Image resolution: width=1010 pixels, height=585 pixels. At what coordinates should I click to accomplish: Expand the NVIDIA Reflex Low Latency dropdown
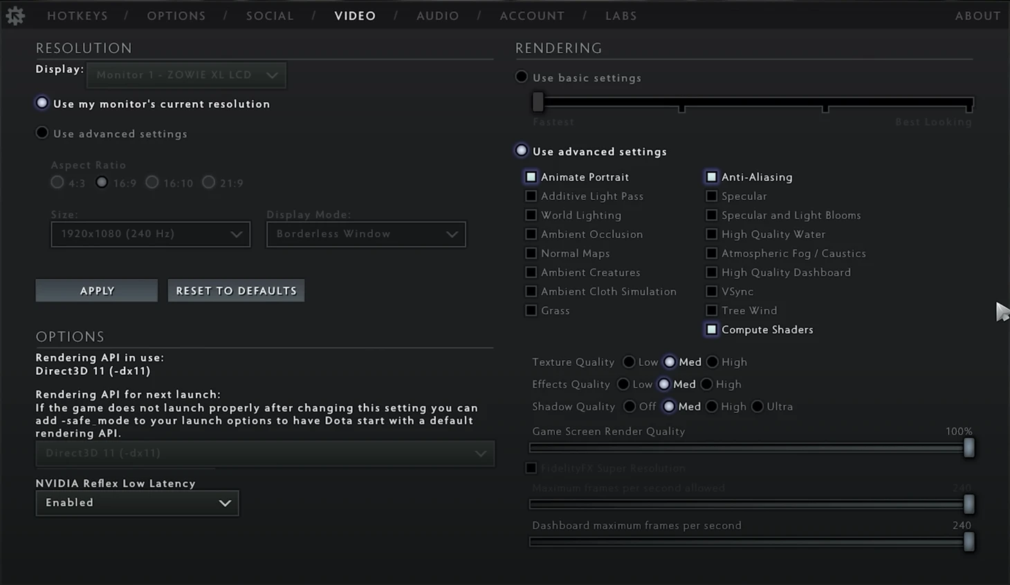137,503
